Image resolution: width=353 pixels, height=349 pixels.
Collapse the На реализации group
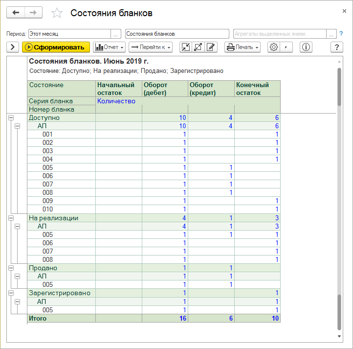click(11, 218)
